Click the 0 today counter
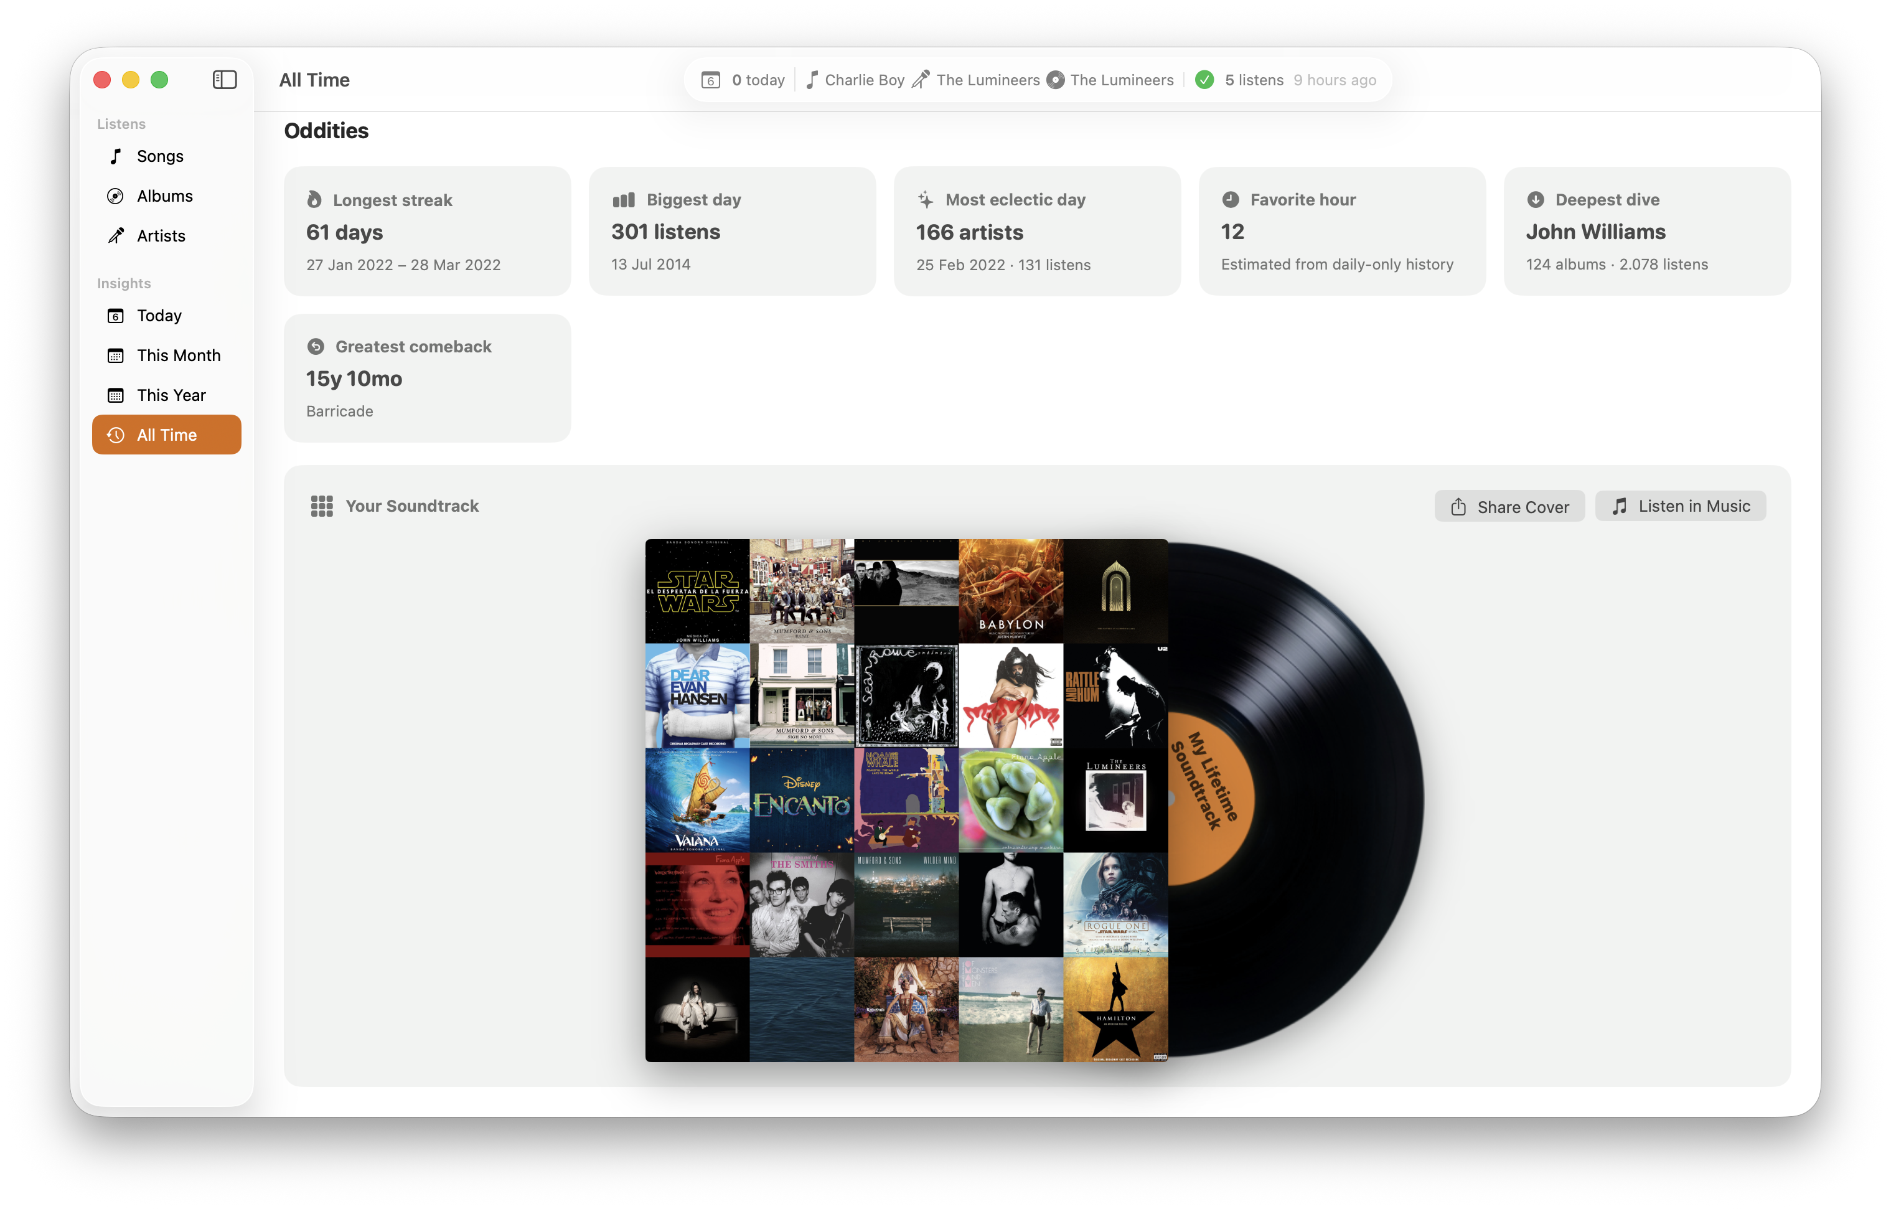This screenshot has width=1891, height=1209. click(x=758, y=80)
